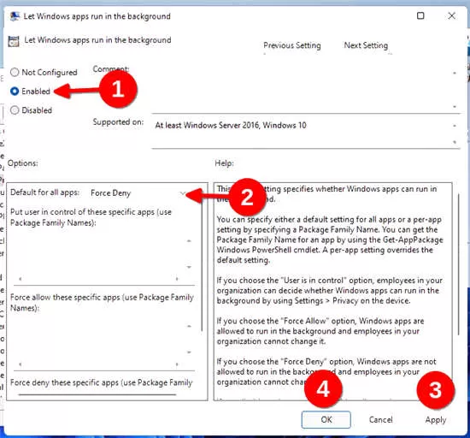Click Apply to save changes

point(436,420)
